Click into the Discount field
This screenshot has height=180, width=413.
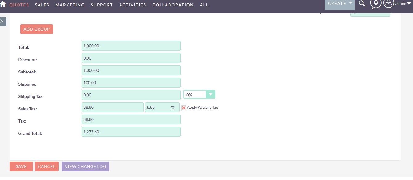(x=131, y=58)
